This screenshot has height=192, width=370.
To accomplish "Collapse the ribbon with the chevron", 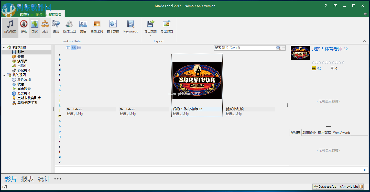I will click(x=364, y=41).
